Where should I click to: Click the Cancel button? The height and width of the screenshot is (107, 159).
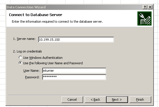click(x=72, y=100)
